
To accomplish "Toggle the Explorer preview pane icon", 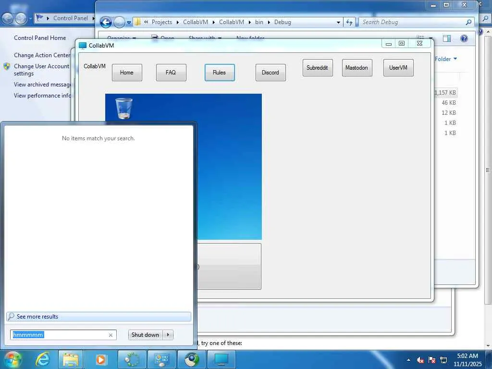I will (447, 38).
